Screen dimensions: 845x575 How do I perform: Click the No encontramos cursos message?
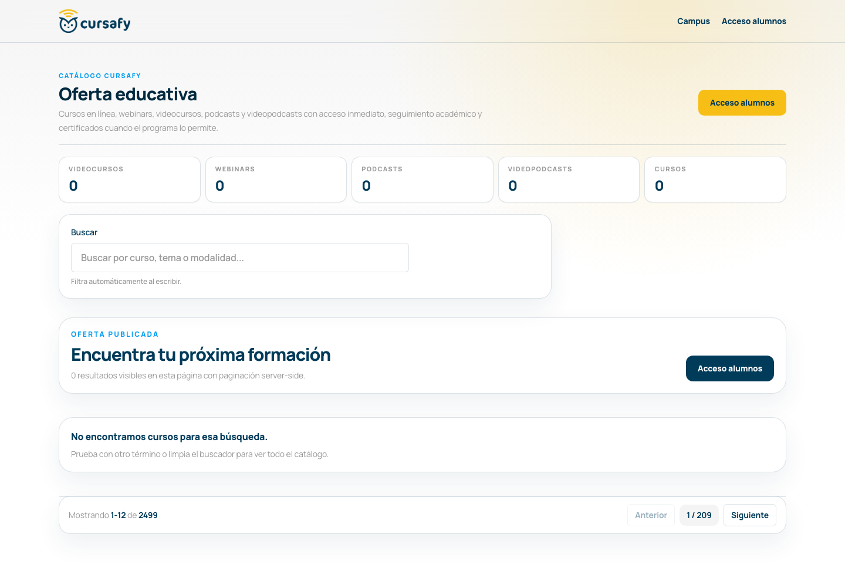[169, 437]
